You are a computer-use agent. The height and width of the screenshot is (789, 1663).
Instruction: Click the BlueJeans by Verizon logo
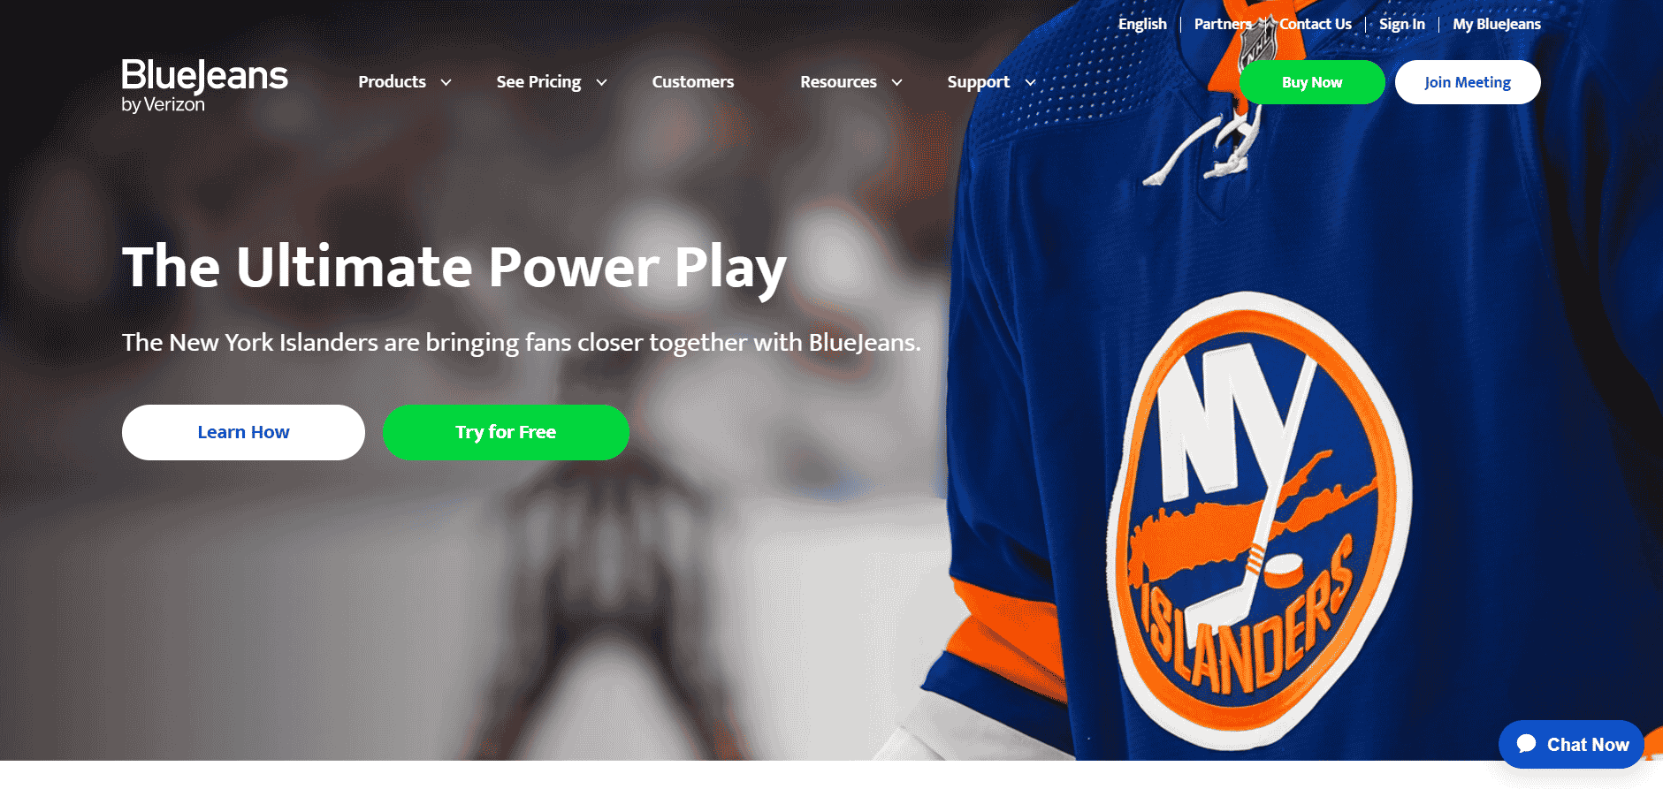[204, 86]
